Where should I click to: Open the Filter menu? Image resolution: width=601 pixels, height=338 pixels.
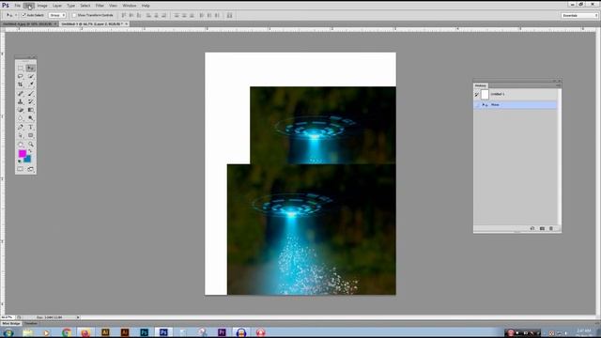tap(100, 6)
